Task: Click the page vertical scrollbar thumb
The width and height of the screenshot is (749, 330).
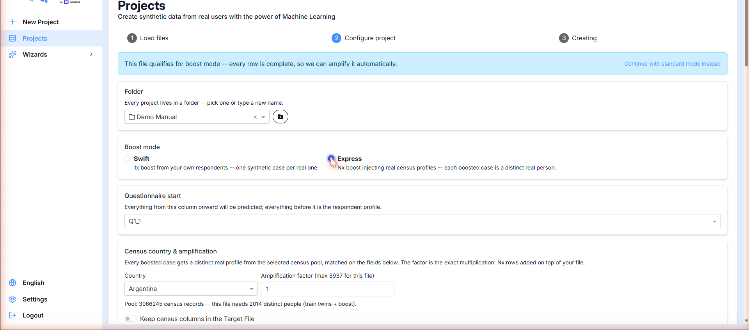Action: [x=746, y=33]
